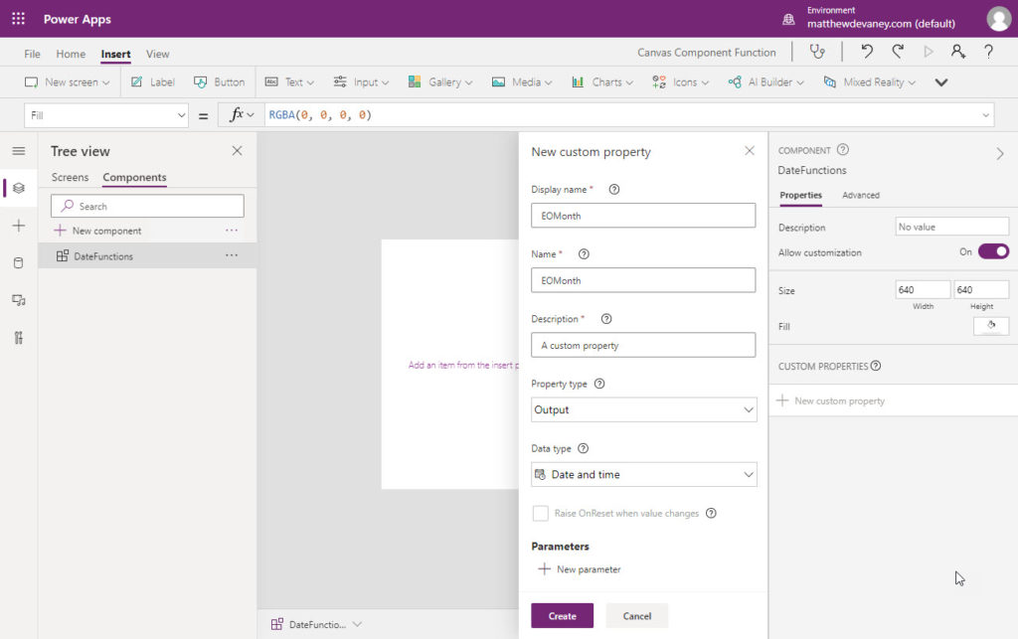The height and width of the screenshot is (639, 1018).
Task: Open the Property type Output dropdown
Action: point(643,410)
